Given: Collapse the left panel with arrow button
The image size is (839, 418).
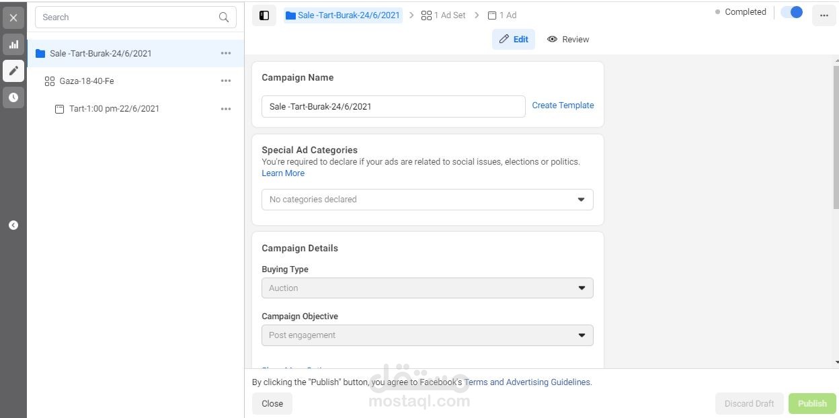Looking at the screenshot, I should point(13,225).
